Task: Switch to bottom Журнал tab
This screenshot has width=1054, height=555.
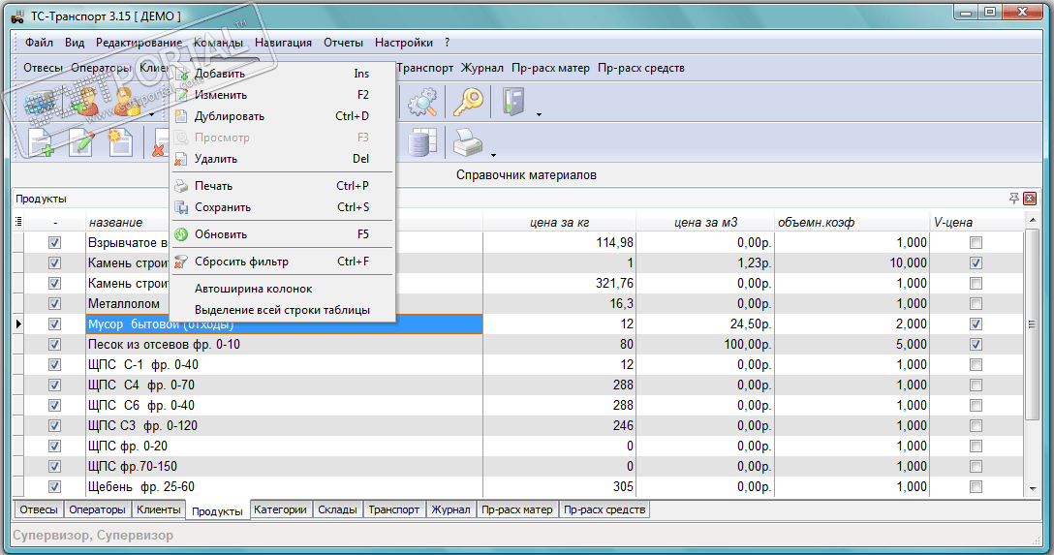Action: 450,509
